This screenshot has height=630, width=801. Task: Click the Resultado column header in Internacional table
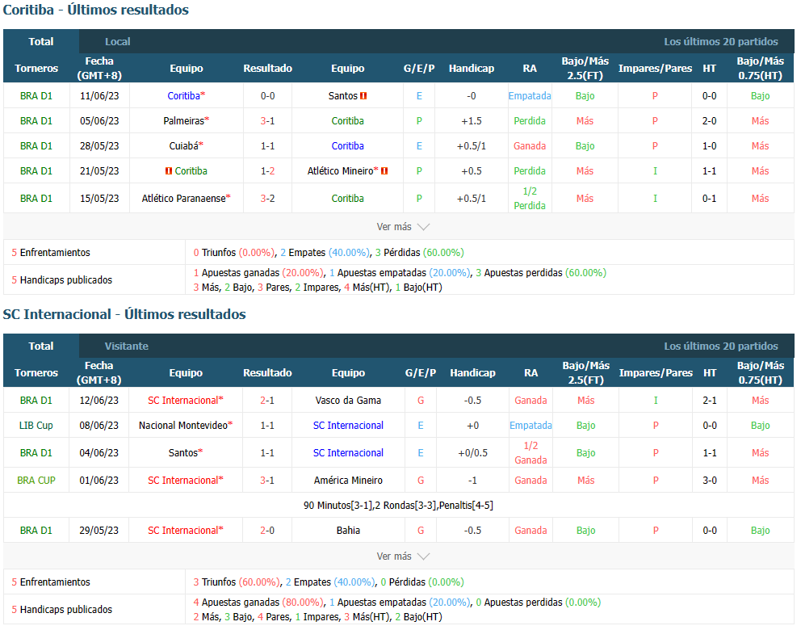tap(267, 372)
